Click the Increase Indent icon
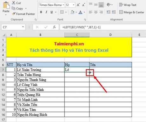146x122 pixels. pos(114,12)
